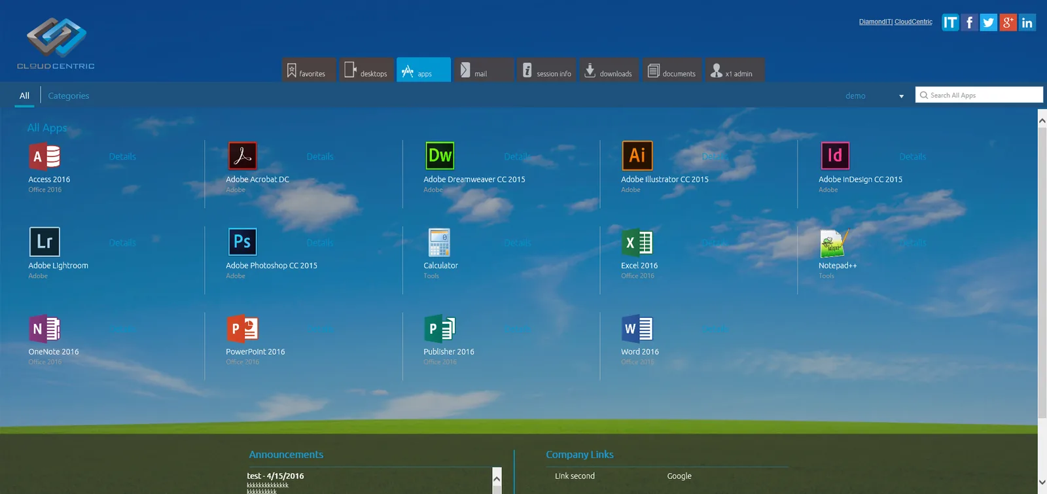Open the Notepad++ app icon
1047x494 pixels.
[834, 243]
